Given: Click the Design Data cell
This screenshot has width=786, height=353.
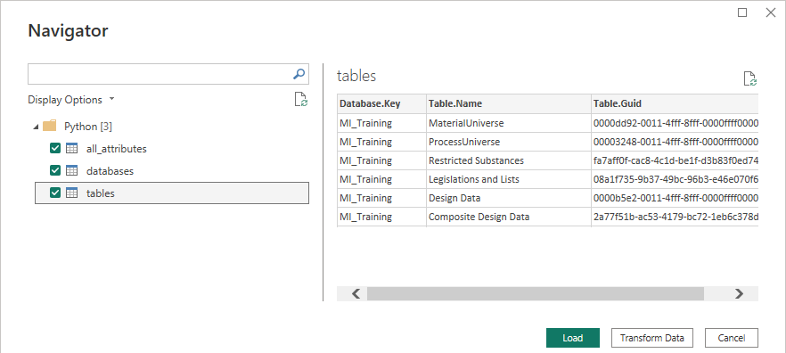Looking at the screenshot, I should (x=509, y=198).
